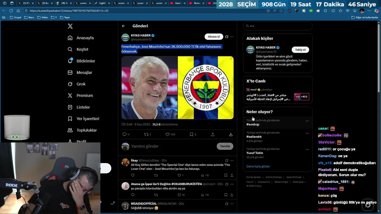Open the Yusuf Tekin trend

coord(255,153)
